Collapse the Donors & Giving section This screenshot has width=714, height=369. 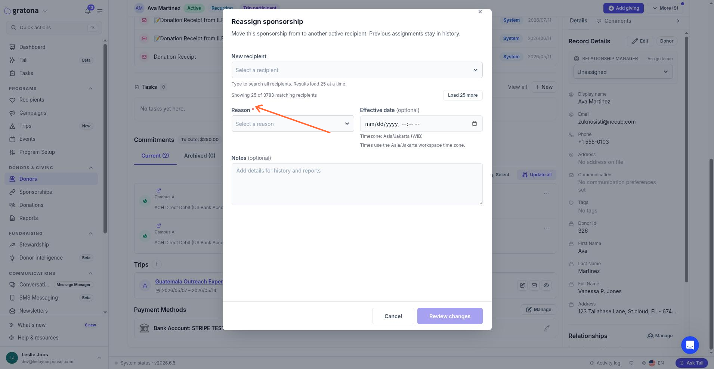coord(91,168)
